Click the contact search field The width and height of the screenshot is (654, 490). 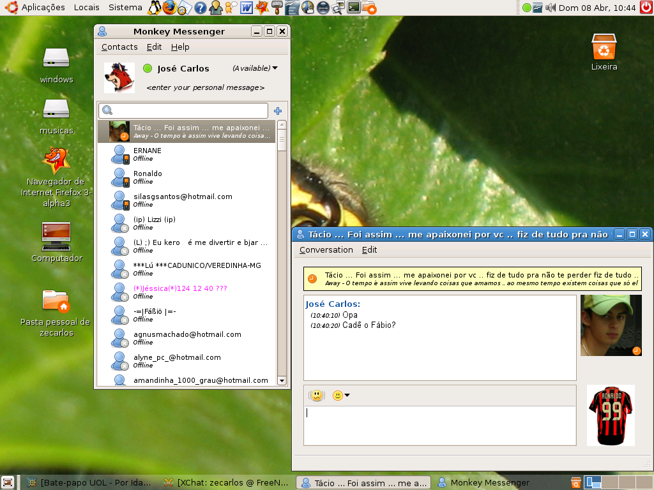183,111
